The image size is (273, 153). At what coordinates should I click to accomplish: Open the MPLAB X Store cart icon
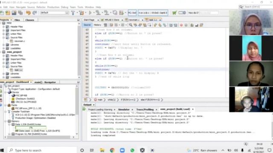174,13
